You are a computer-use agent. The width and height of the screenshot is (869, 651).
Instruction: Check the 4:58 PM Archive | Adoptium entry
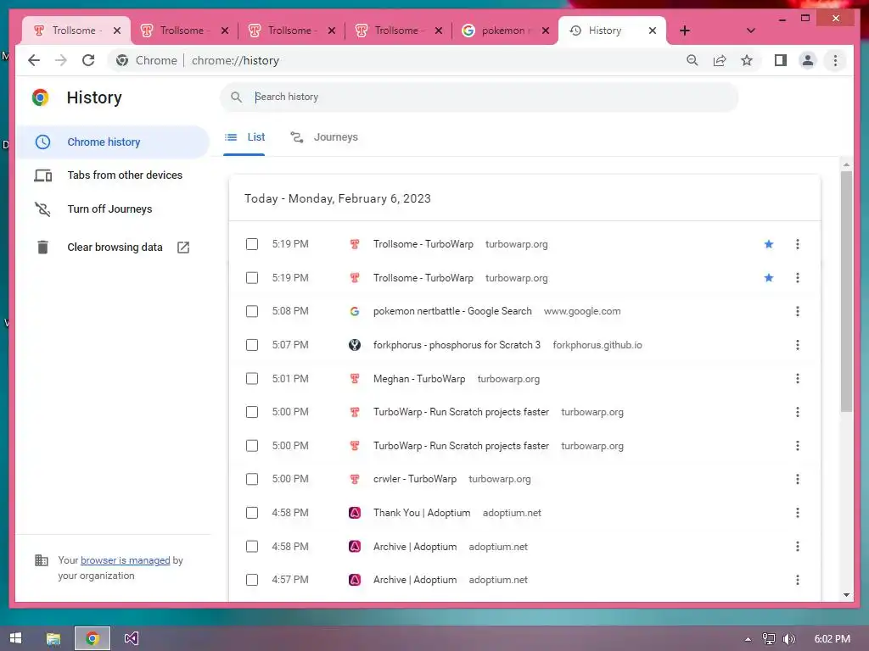click(x=252, y=547)
